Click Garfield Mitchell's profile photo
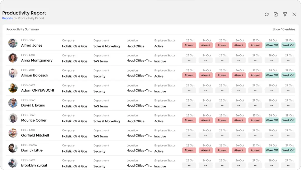Image resolution: width=301 pixels, height=170 pixels. point(13,133)
